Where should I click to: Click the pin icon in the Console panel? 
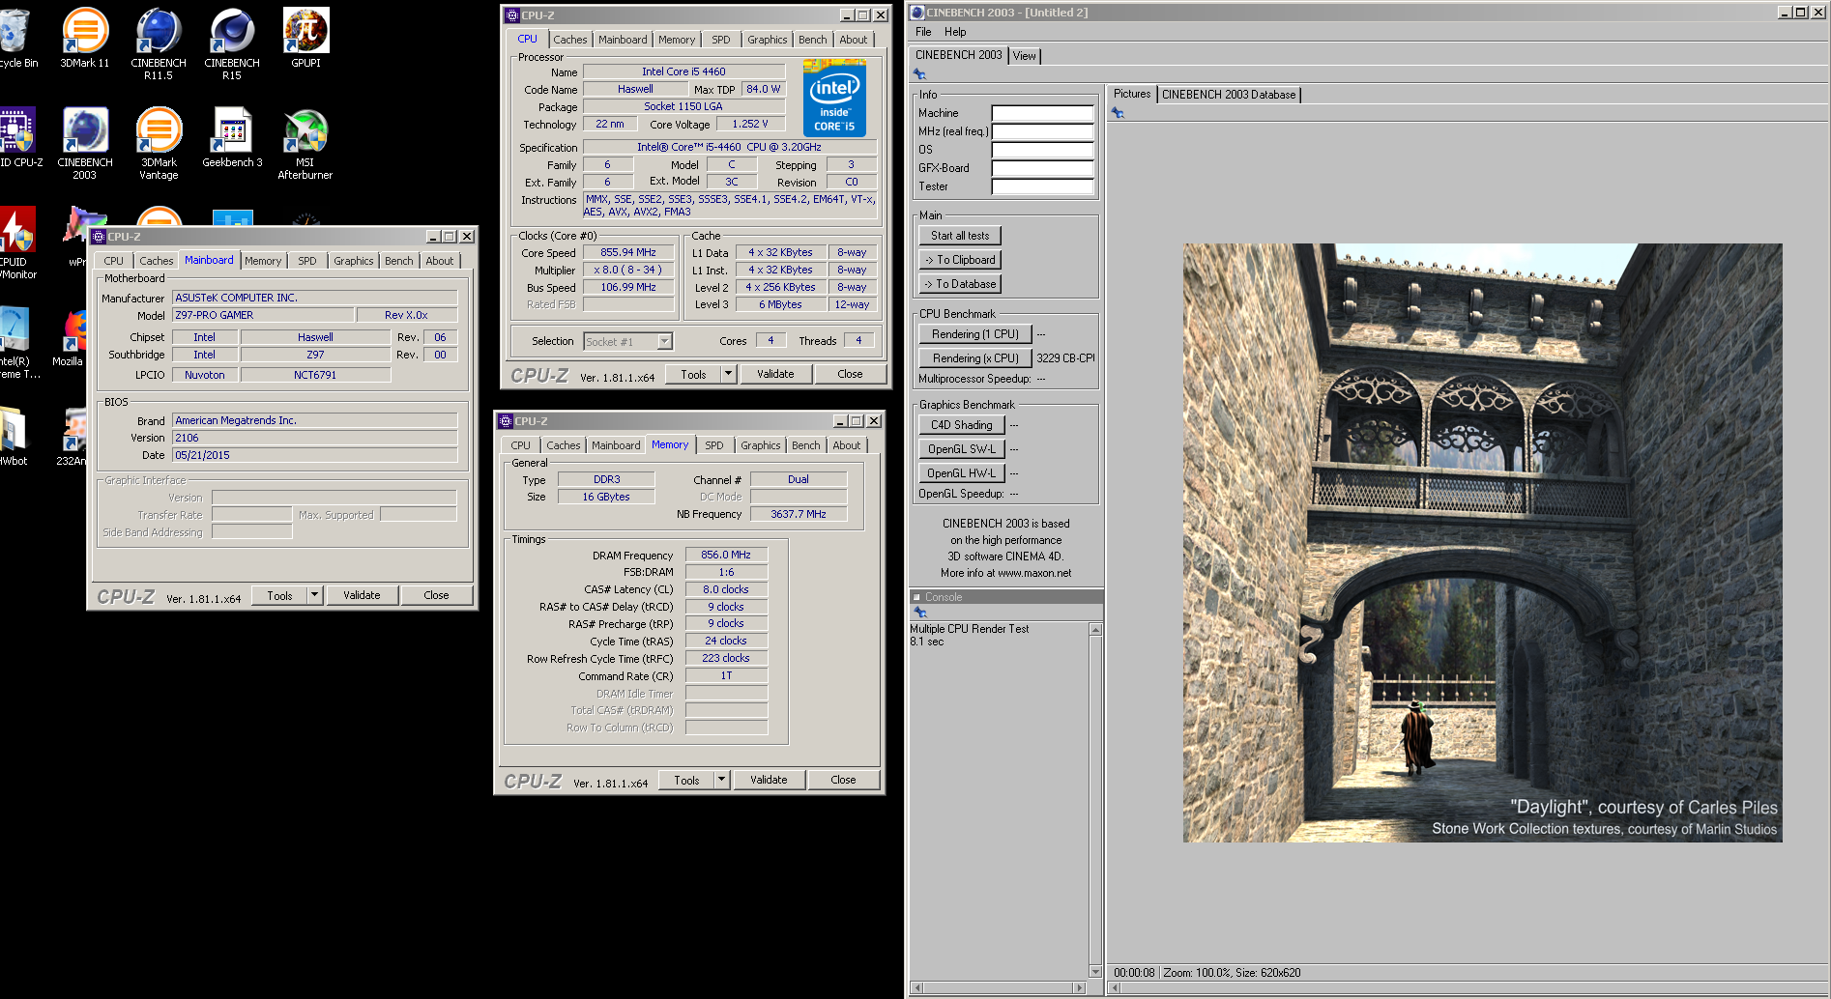click(x=920, y=613)
